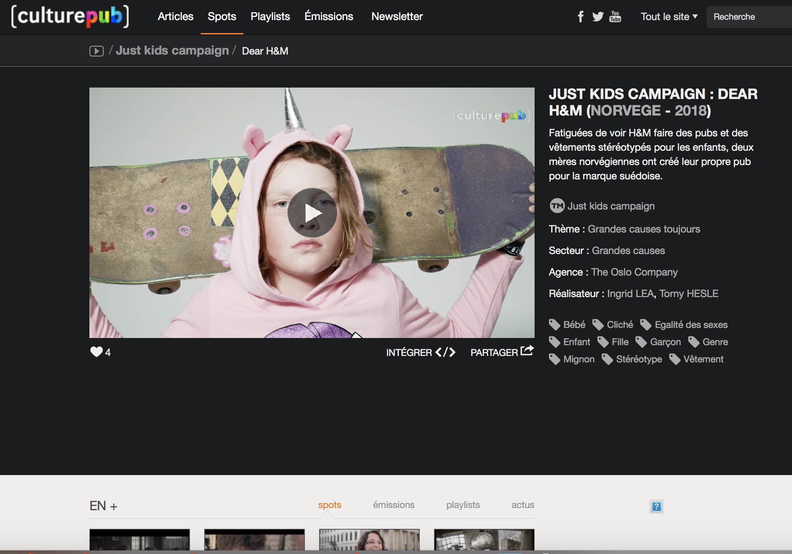Click the culturepub logo
792x554 pixels.
pyautogui.click(x=70, y=17)
